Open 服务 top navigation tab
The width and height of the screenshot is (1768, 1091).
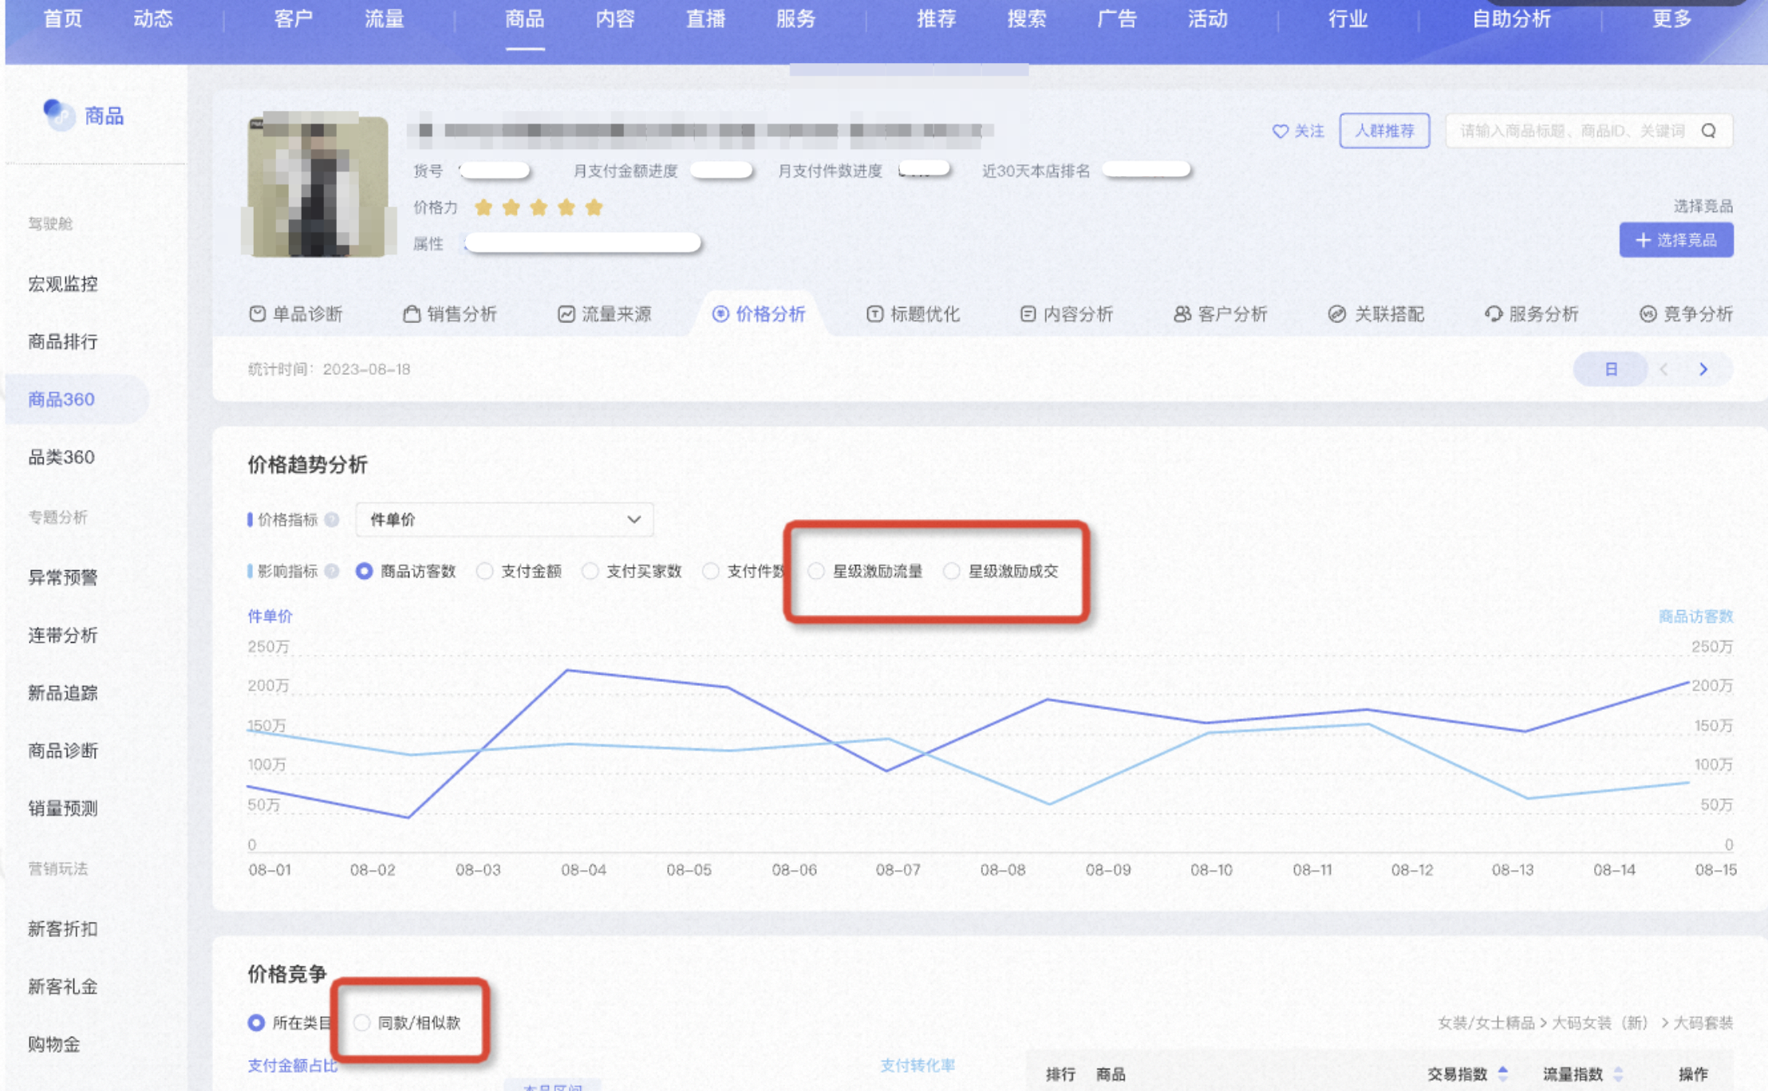click(x=795, y=18)
